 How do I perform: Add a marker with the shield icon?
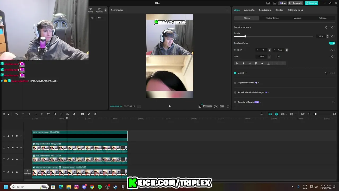55,114
